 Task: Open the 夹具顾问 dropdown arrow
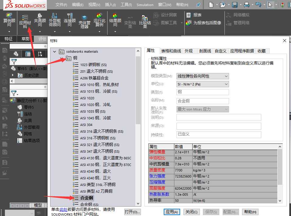(x=40, y=32)
